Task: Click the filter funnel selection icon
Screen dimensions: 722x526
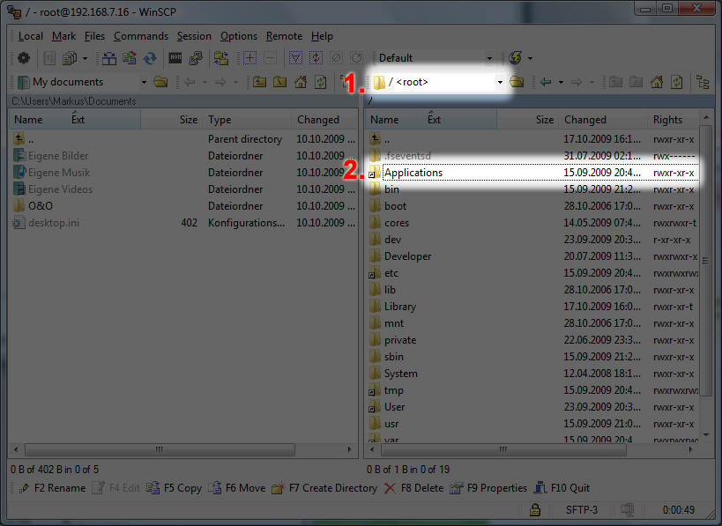Action: click(295, 58)
